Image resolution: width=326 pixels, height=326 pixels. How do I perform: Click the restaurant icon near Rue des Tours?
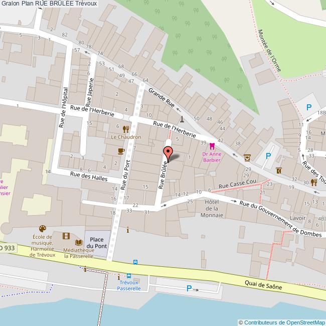[314, 183]
